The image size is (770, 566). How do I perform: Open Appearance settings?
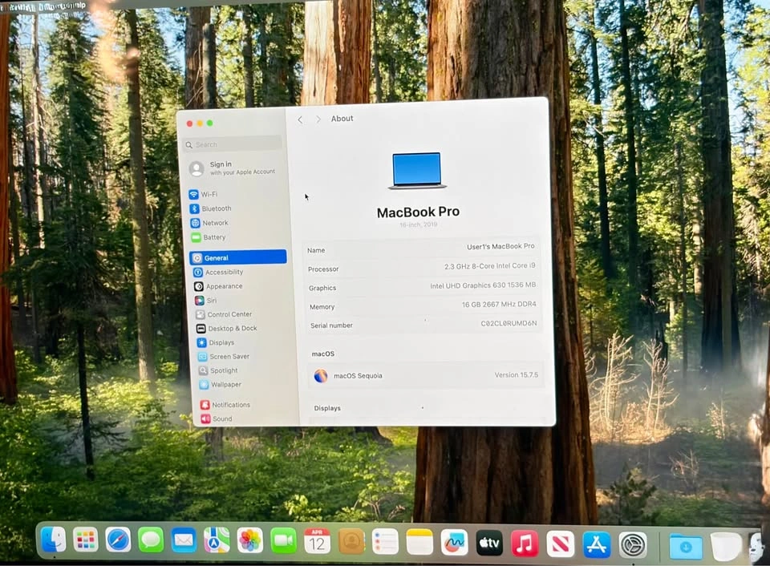click(x=218, y=286)
